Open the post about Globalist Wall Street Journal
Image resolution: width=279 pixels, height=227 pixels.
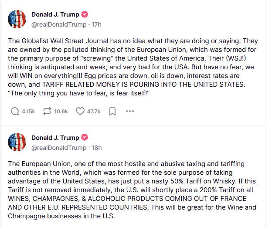(x=133, y=67)
